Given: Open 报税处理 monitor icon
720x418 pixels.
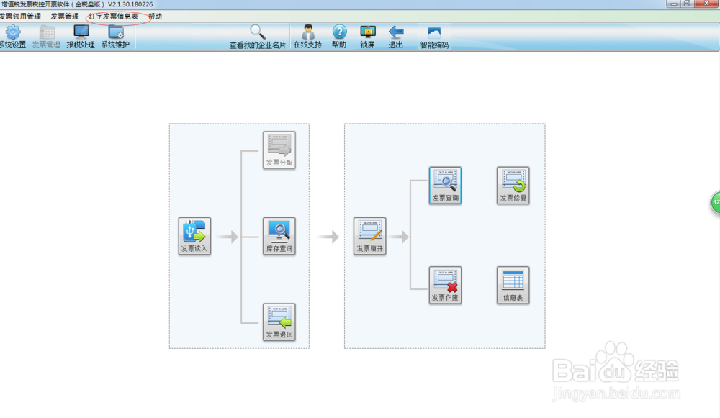Looking at the screenshot, I should [x=81, y=37].
